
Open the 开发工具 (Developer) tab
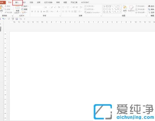pyautogui.click(x=74, y=2)
